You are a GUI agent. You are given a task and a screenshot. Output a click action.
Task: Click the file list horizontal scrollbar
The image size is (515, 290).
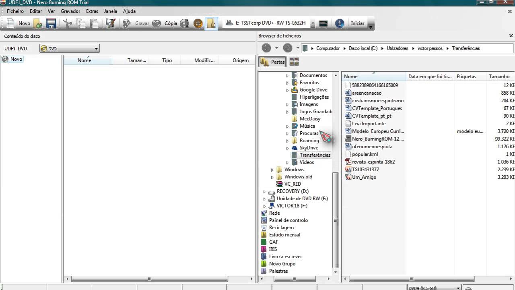point(412,279)
